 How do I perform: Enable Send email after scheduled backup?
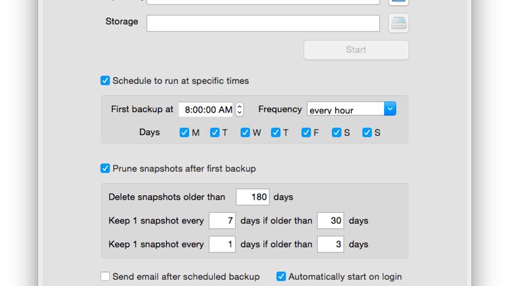(x=105, y=277)
